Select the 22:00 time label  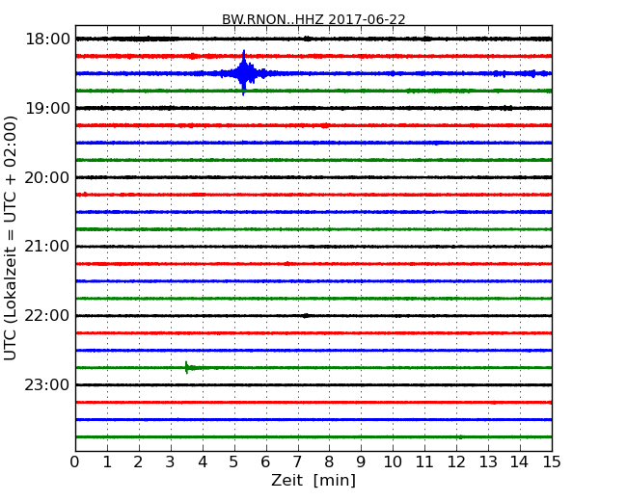point(47,316)
